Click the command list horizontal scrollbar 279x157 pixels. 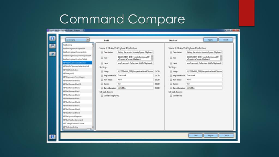pos(77,129)
